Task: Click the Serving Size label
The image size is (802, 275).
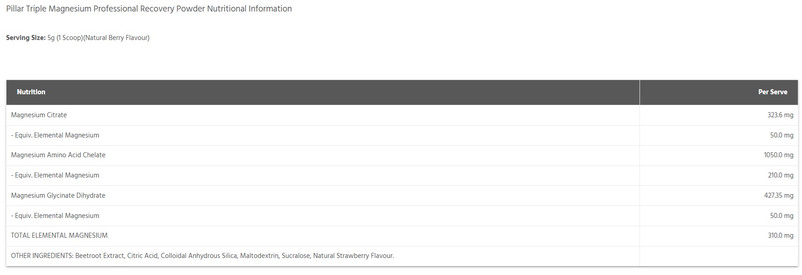Action: click(26, 38)
